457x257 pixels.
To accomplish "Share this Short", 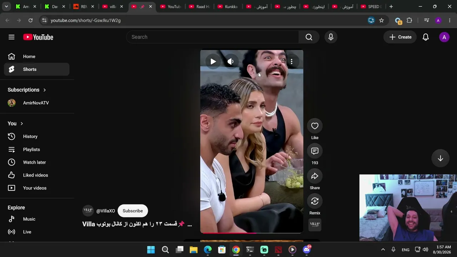I will coord(315,176).
